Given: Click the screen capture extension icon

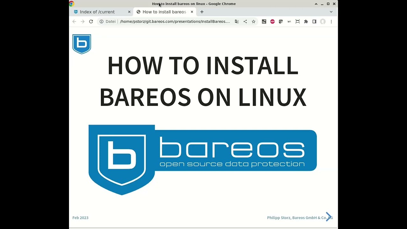Looking at the screenshot, I should [x=298, y=22].
